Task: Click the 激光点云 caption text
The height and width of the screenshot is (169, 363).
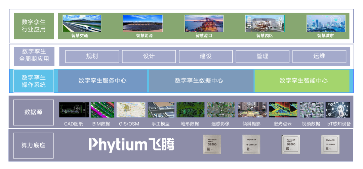Action: pos(283,124)
